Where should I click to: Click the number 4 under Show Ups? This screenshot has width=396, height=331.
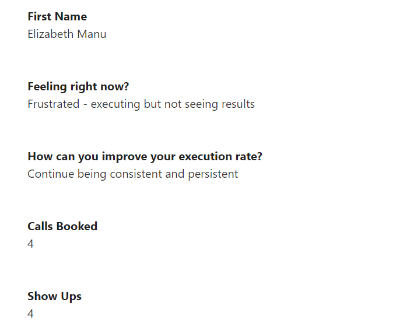coord(31,314)
